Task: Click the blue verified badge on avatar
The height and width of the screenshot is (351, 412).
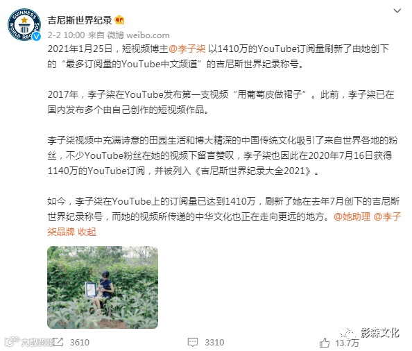Action: [36, 36]
